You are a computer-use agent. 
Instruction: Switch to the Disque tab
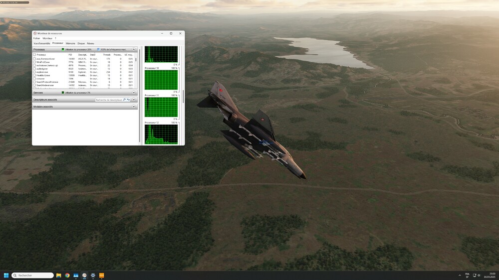(x=81, y=43)
